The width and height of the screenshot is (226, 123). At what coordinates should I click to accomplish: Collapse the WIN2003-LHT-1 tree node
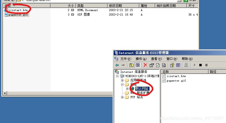pyautogui.click(x=117, y=76)
